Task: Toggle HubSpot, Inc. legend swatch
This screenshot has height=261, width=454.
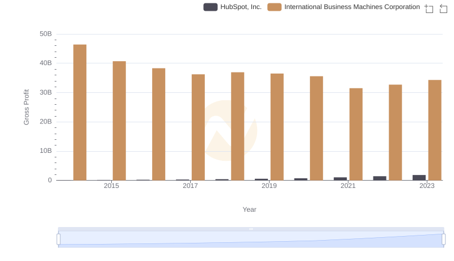Action: 211,7
